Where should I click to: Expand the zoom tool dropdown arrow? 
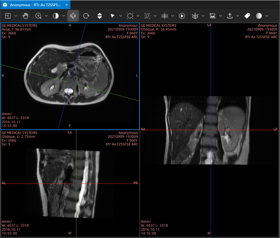point(46,16)
